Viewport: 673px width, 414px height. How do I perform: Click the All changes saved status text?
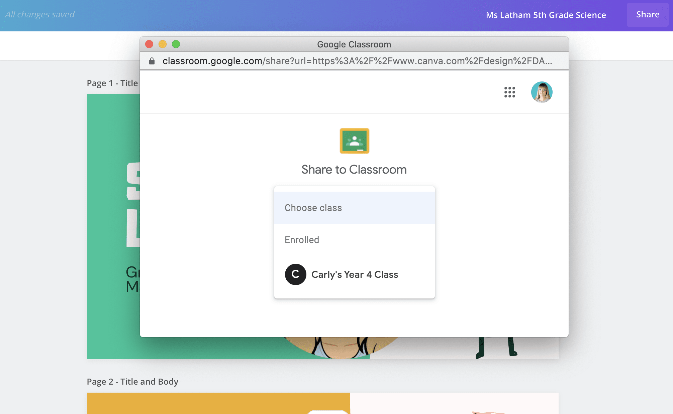click(x=40, y=14)
